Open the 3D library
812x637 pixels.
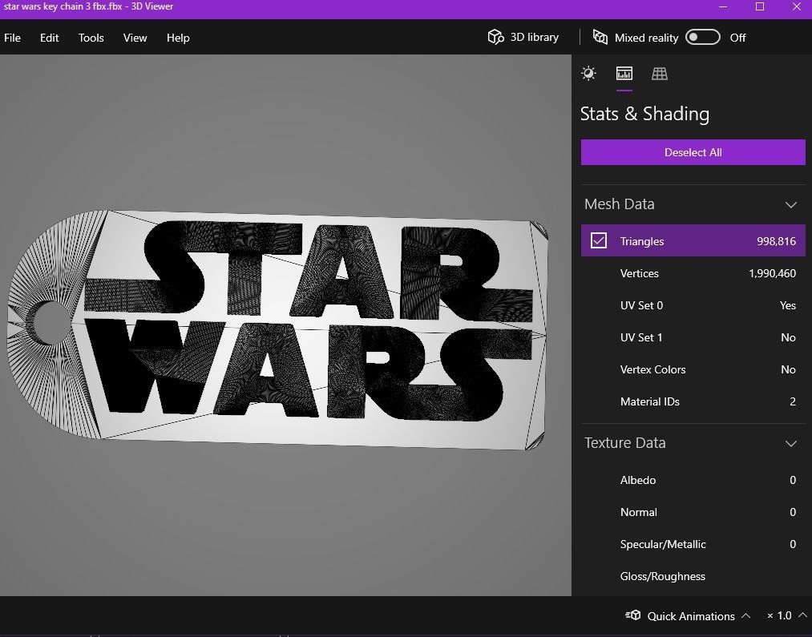tap(523, 37)
